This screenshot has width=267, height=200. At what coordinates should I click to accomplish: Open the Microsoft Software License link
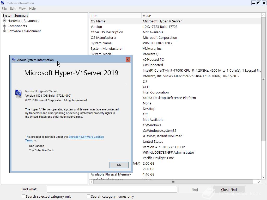click(x=86, y=137)
